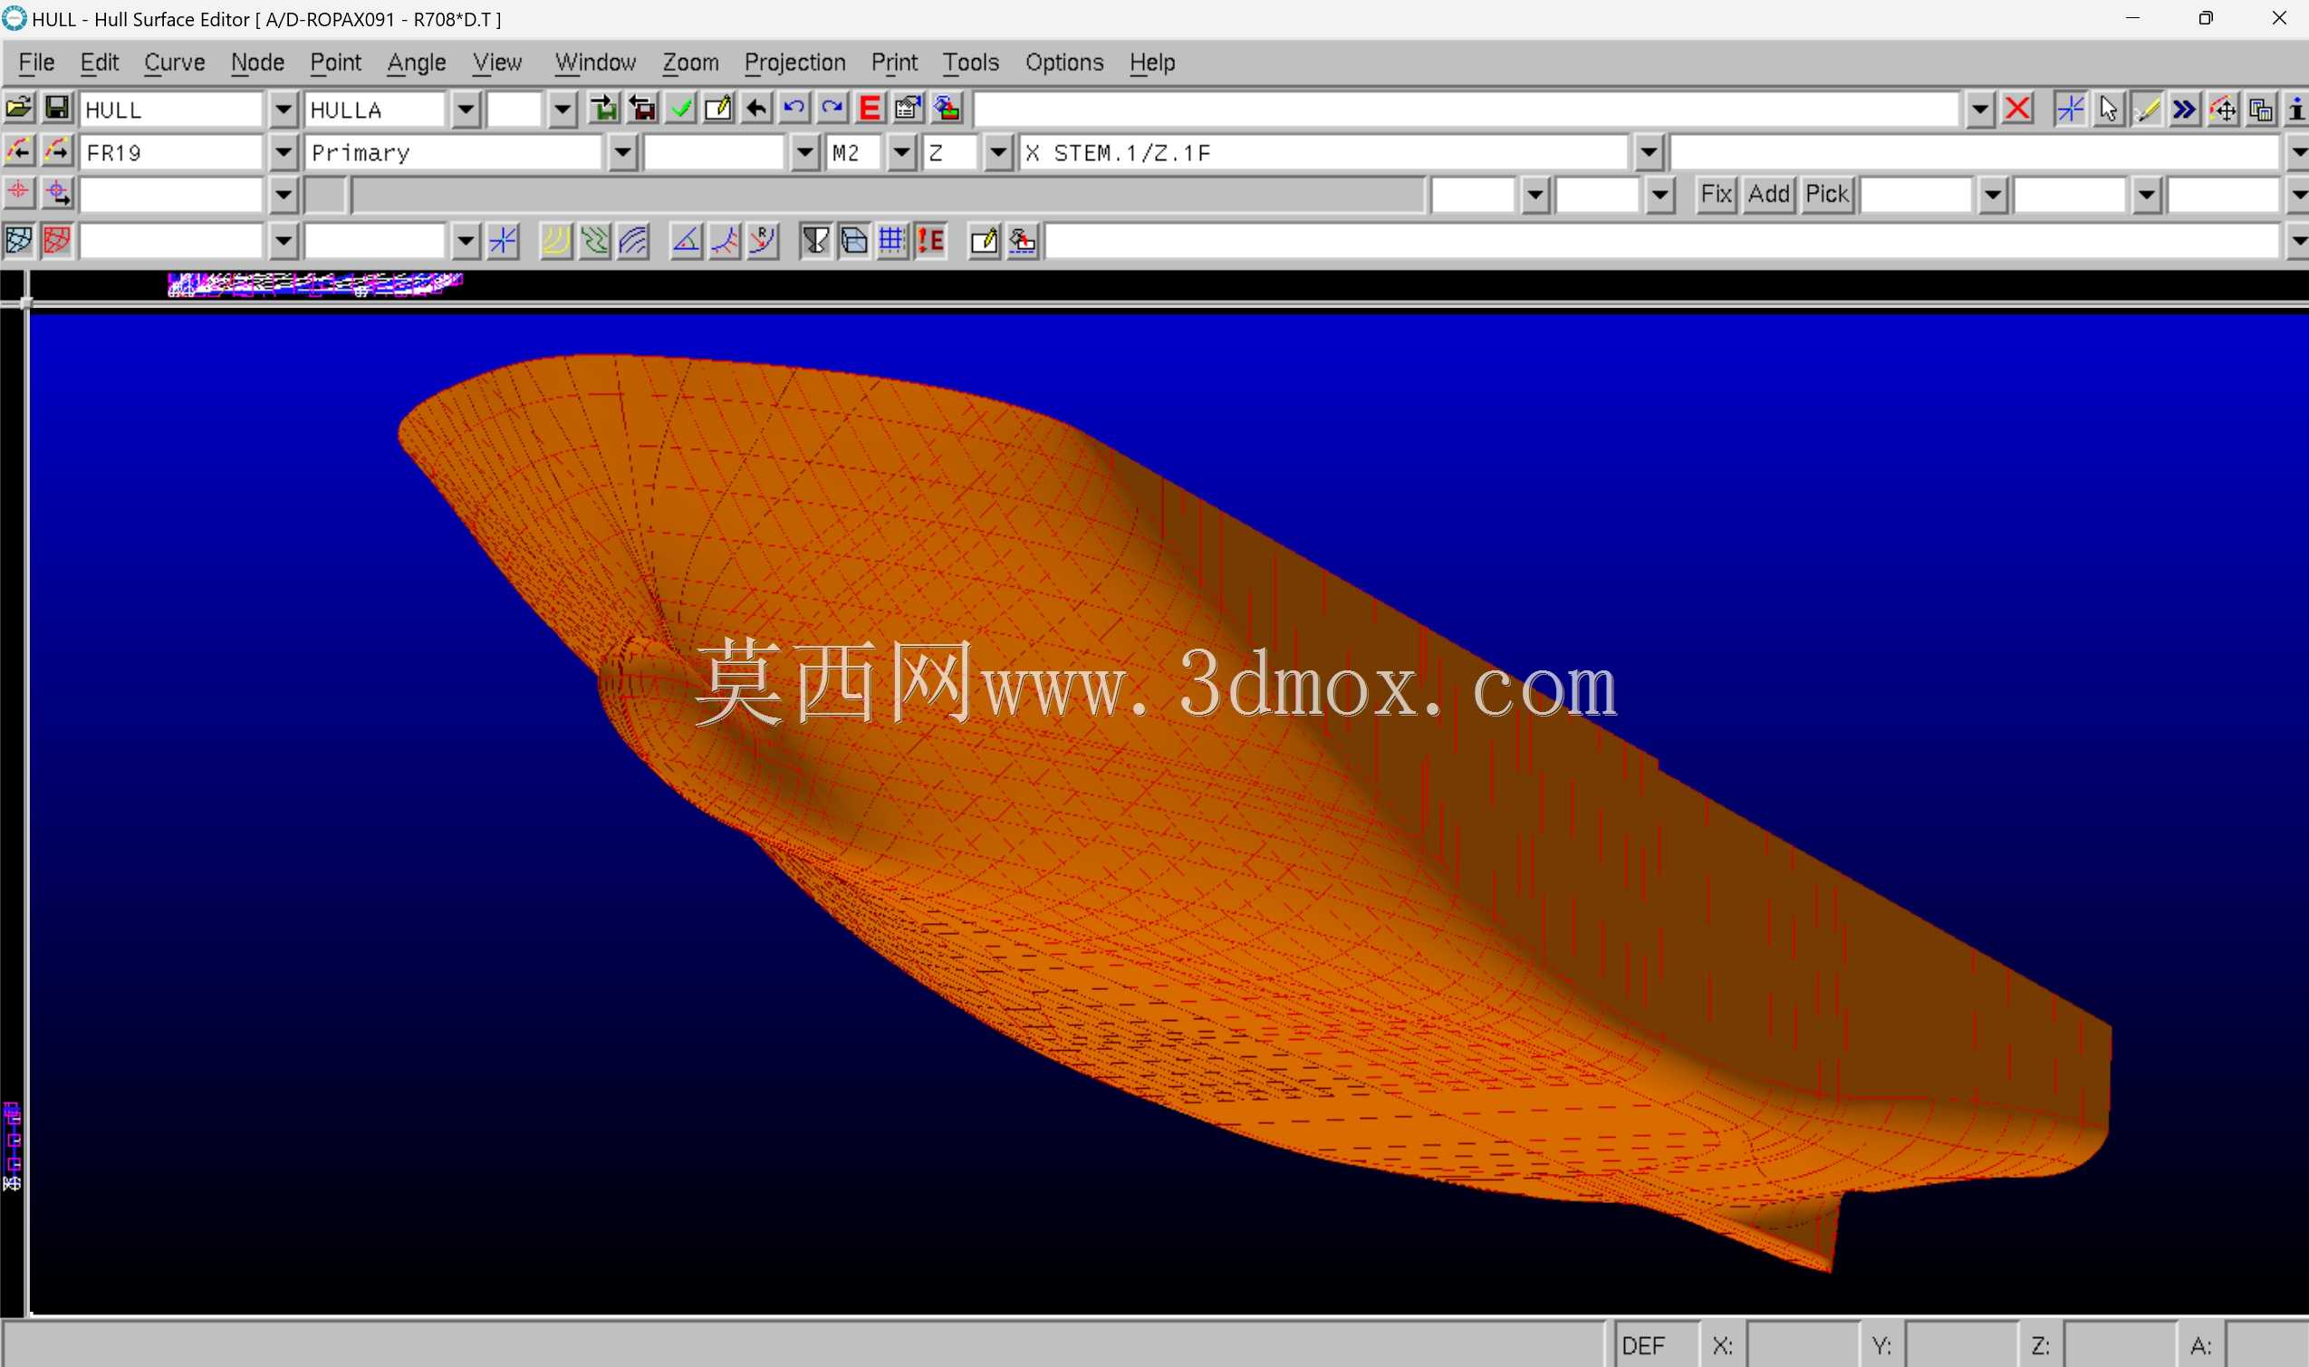The image size is (2309, 1367).
Task: Open the Curve menu
Action: [174, 62]
